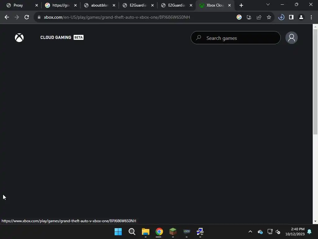The width and height of the screenshot is (318, 239).
Task: Open the notifications bell icon
Action: 310,232
